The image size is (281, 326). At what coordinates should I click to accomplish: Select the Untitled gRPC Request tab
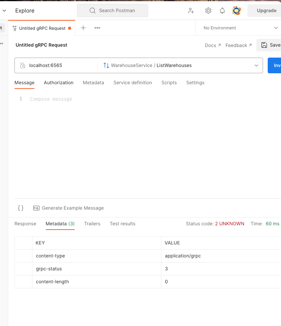pos(42,28)
